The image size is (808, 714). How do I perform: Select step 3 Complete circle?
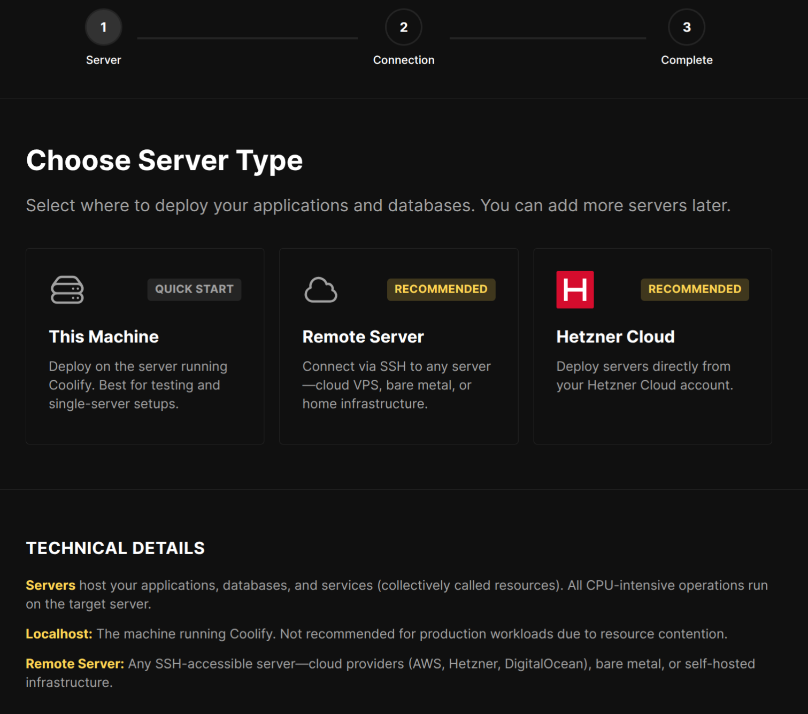click(687, 27)
